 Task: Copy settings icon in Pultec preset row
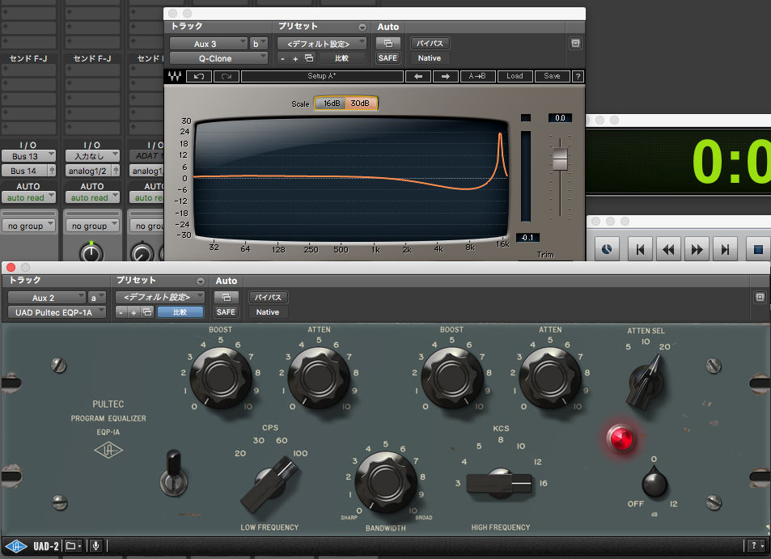[147, 311]
